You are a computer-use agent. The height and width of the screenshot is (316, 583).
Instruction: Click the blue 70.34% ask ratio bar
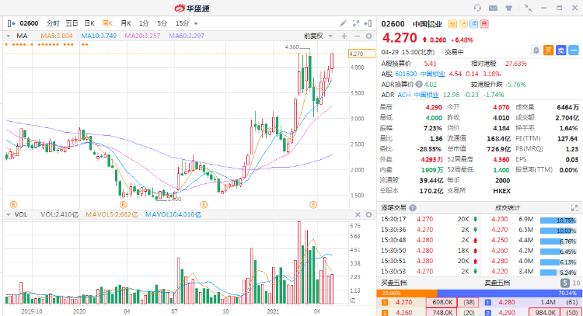coord(510,293)
